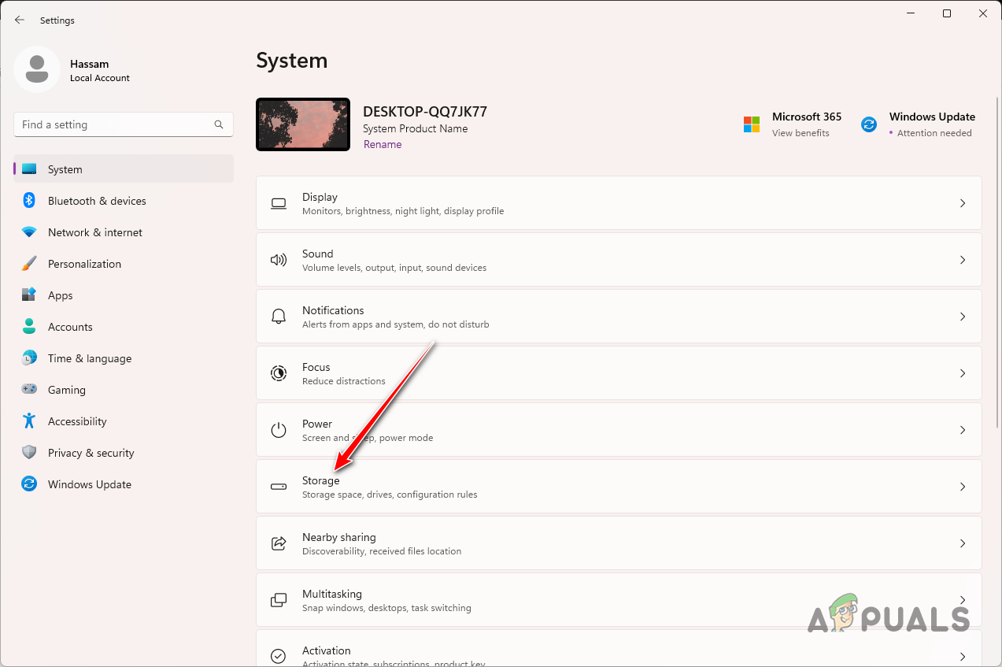The width and height of the screenshot is (1002, 667).
Task: Click the Sound speaker icon
Action: 279,260
